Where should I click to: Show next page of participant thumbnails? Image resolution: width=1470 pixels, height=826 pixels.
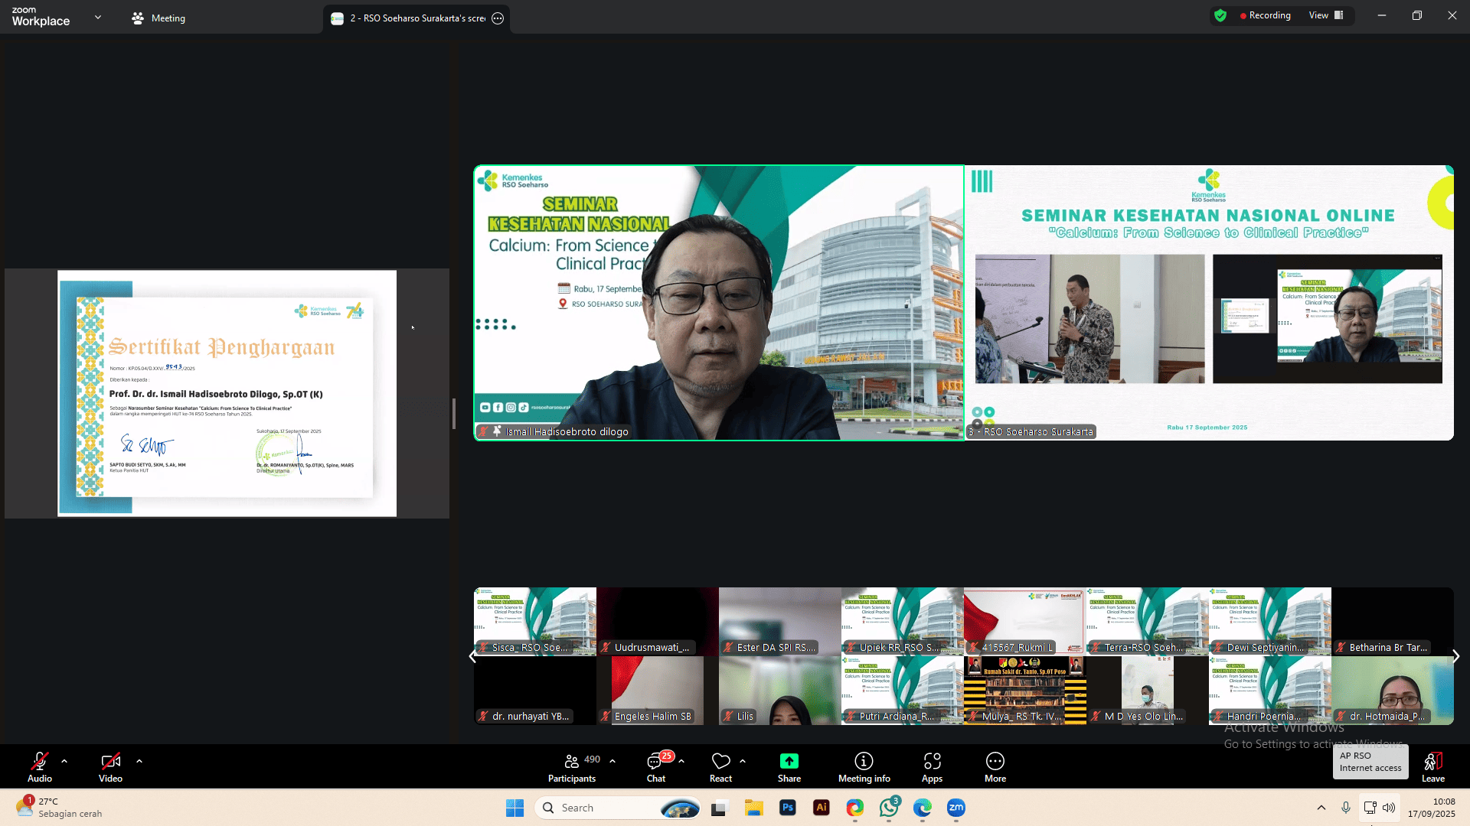click(x=1455, y=656)
